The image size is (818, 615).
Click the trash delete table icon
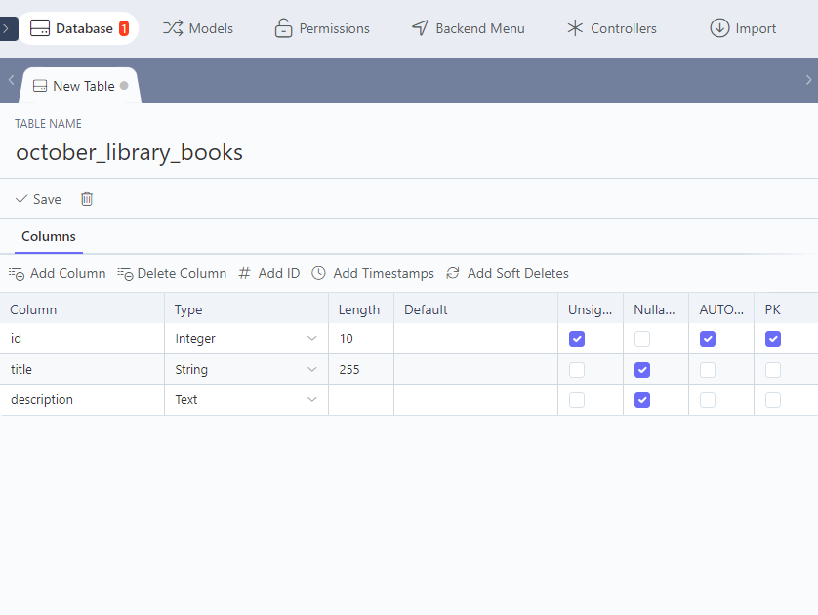click(x=87, y=199)
